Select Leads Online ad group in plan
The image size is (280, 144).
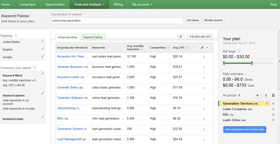tap(234, 120)
